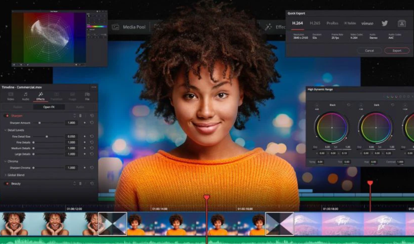Click the Sharpen Amount slider
The height and width of the screenshot is (244, 414).
pyautogui.click(x=48, y=123)
